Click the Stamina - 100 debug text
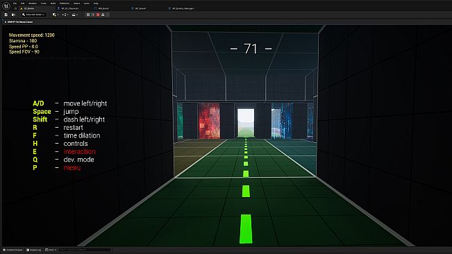Viewport: 452px width, 254px height. (23, 41)
